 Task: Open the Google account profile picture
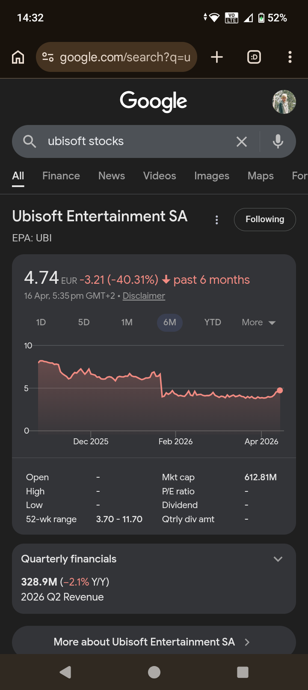coord(284,102)
